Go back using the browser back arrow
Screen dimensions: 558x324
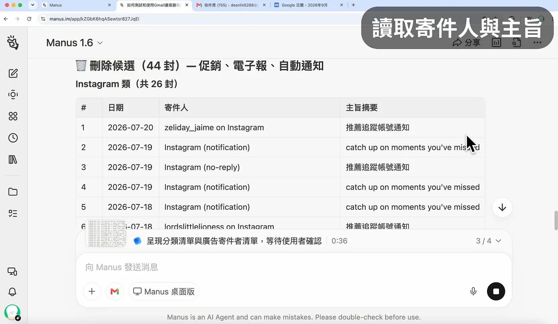click(x=6, y=19)
